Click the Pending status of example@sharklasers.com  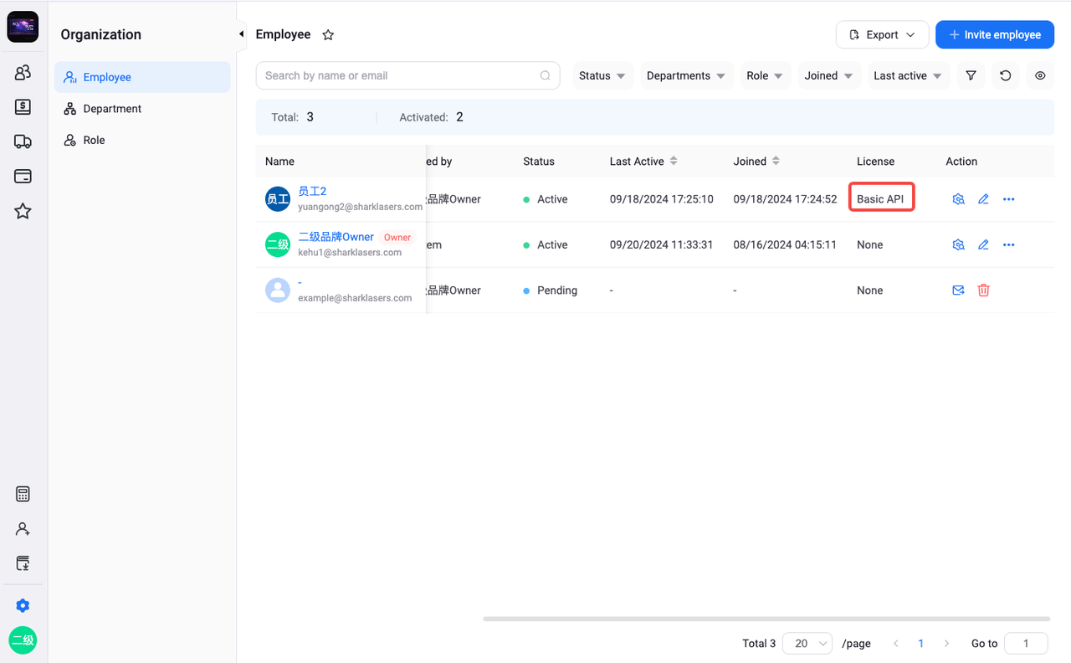pos(551,290)
